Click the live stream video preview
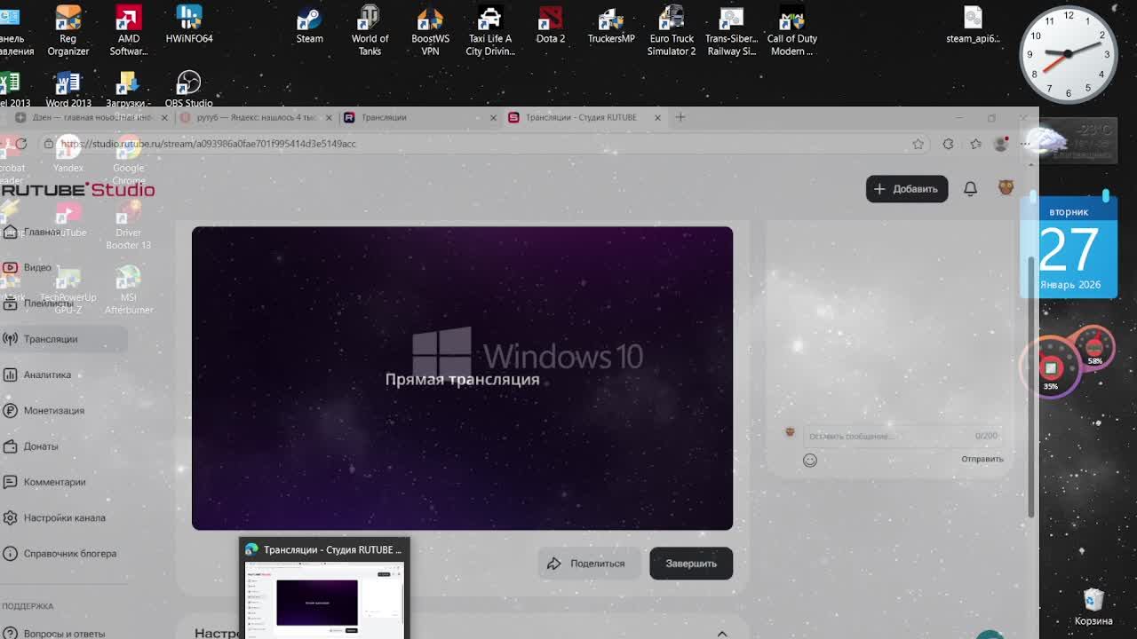Screen dimensions: 1137x639 point(462,378)
